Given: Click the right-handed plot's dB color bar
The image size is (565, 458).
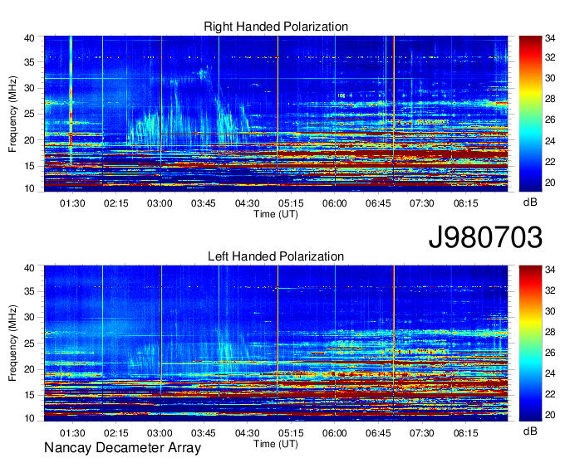Looking at the screenshot, I should 530,114.
